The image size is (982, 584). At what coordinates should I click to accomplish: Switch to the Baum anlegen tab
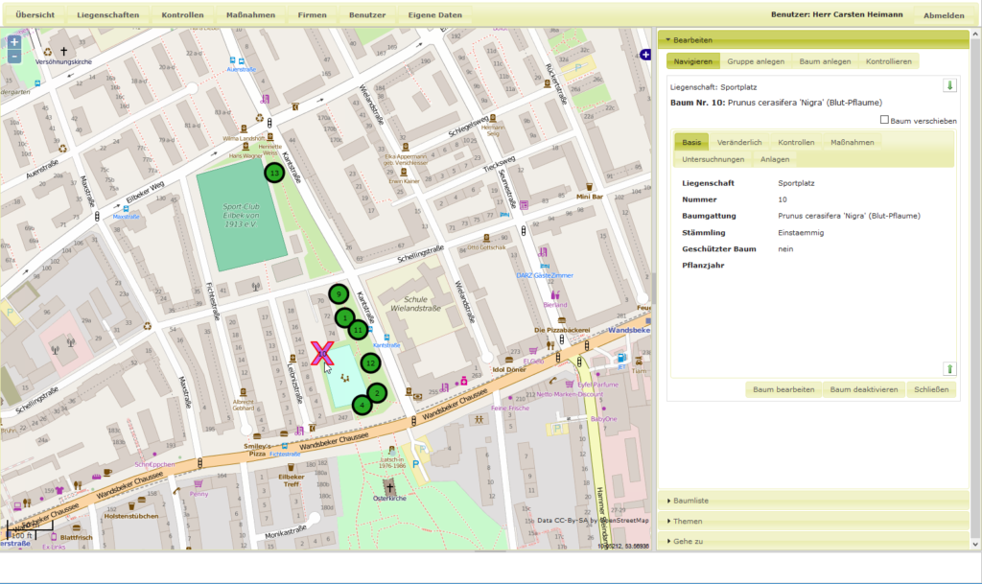coord(825,61)
